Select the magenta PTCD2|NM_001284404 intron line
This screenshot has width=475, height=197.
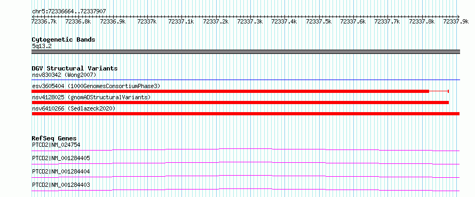[x=246, y=176]
